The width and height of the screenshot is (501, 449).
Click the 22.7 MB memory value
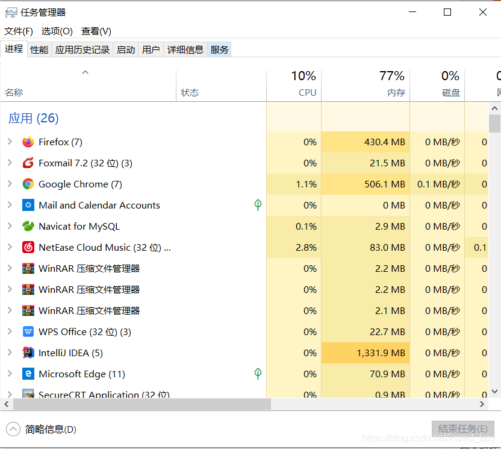click(x=387, y=331)
